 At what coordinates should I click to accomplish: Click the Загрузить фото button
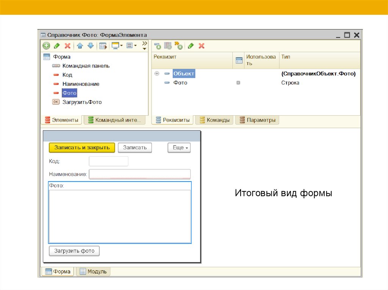coord(74,251)
